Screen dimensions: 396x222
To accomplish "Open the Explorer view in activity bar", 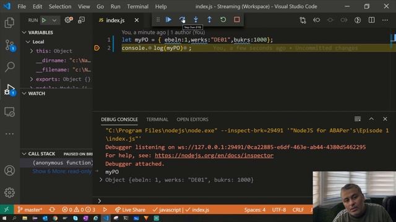I will click(x=10, y=23).
